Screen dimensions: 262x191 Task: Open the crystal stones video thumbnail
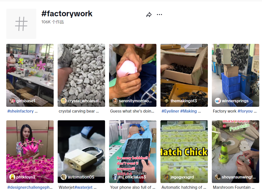click(x=81, y=75)
